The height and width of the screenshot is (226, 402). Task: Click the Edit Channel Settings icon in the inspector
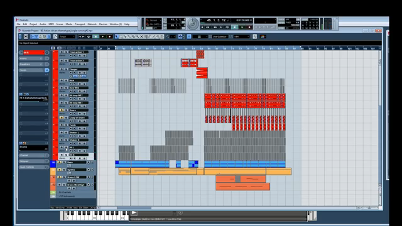[46, 53]
